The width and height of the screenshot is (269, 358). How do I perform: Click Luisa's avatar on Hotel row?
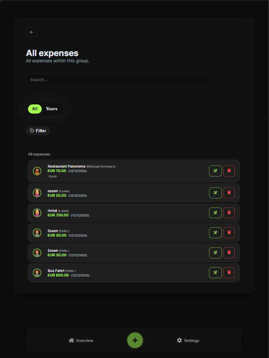tap(37, 213)
